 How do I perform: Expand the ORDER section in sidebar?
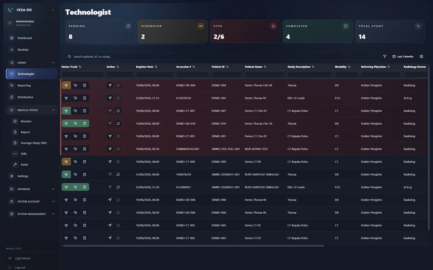point(32,63)
